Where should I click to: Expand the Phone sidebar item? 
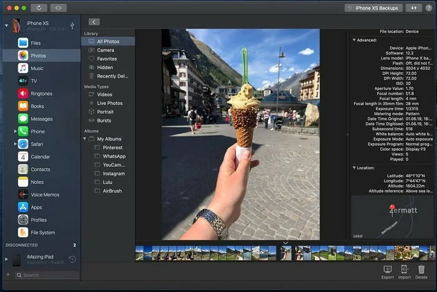[x=16, y=131]
